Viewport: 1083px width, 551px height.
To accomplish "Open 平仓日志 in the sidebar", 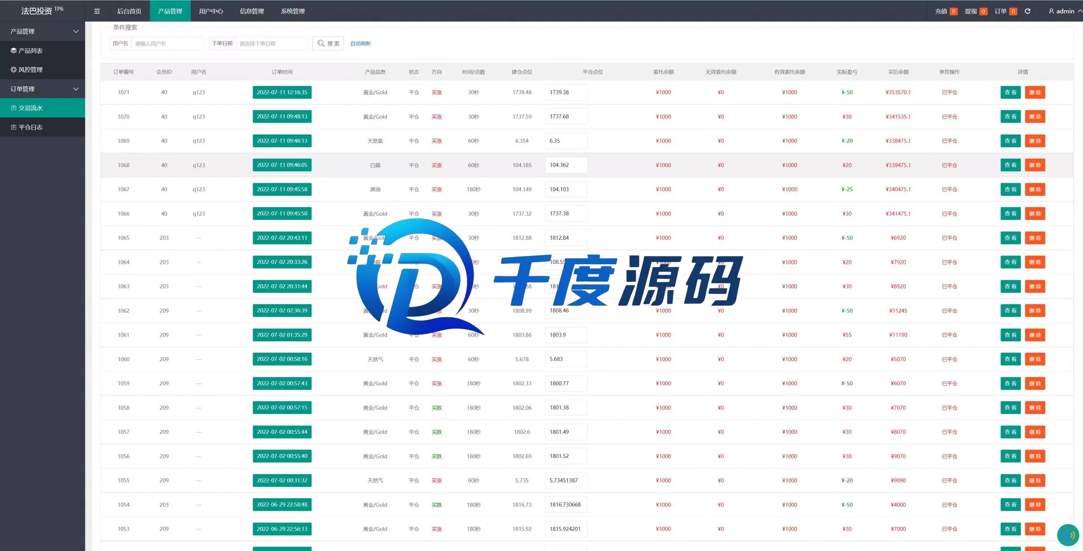I will point(42,127).
